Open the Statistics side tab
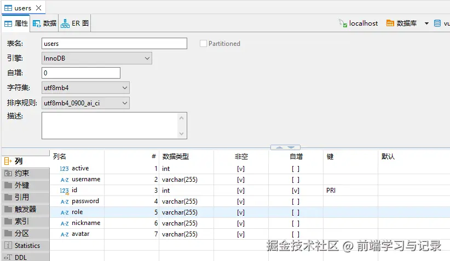This screenshot has height=261, width=450. tap(26, 246)
